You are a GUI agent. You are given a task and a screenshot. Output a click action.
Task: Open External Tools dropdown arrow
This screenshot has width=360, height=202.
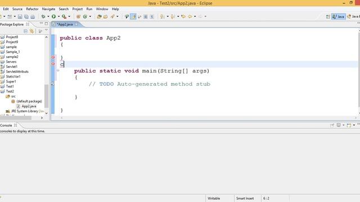click(x=69, y=16)
